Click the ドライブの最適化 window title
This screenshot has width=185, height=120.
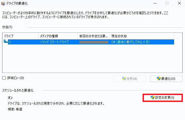point(17,3)
